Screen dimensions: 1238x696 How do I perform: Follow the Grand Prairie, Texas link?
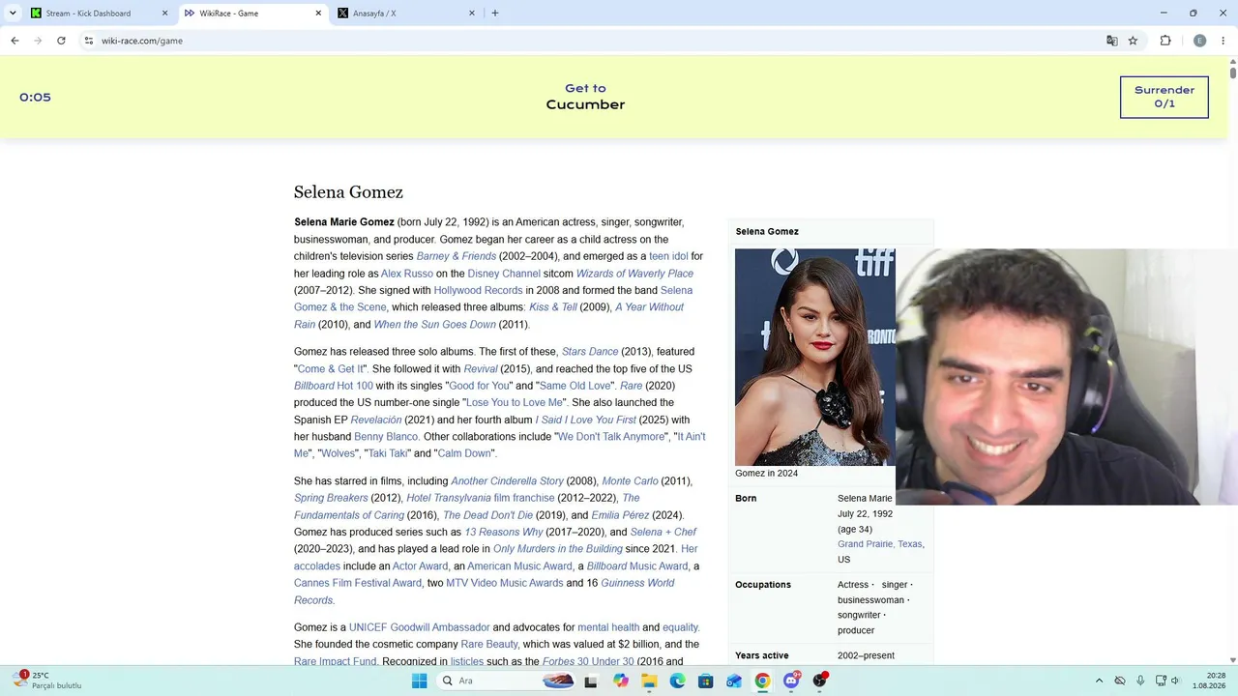pyautogui.click(x=881, y=544)
